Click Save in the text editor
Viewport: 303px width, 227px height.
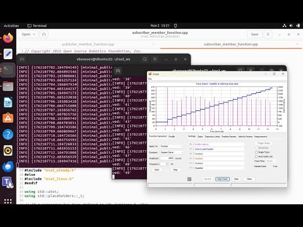[x=254, y=34]
